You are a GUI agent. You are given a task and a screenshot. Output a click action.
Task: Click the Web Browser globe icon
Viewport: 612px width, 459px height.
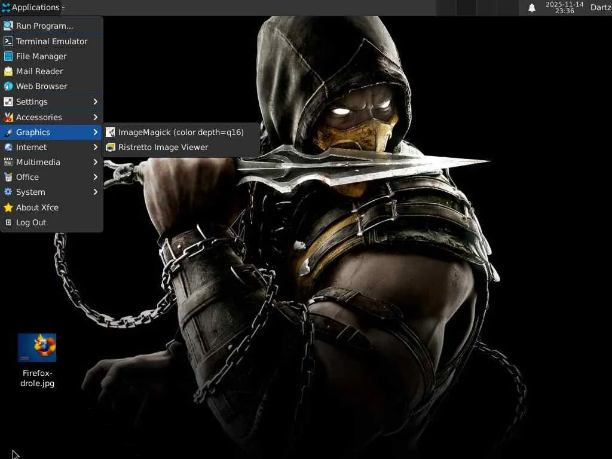pyautogui.click(x=8, y=86)
